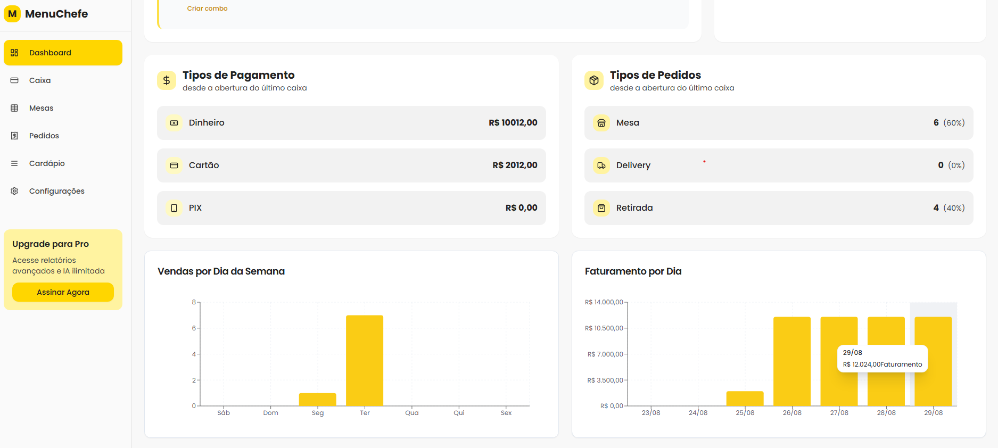Click the 25/08 bar in Faturamento por Dia
Viewport: 998px width, 448px height.
(x=745, y=399)
